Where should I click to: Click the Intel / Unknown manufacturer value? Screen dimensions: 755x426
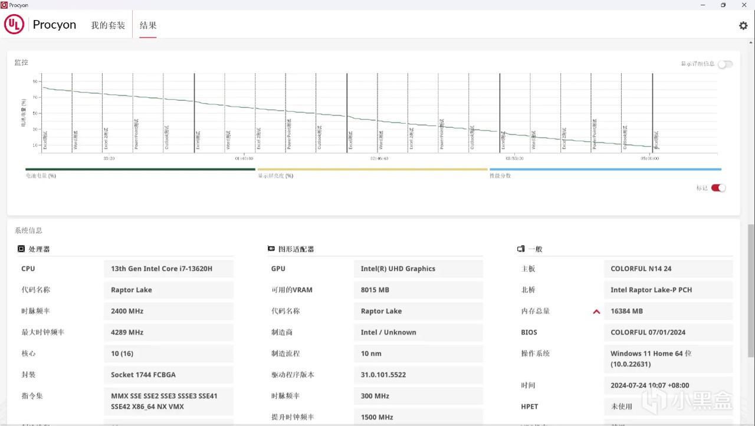tap(418, 332)
